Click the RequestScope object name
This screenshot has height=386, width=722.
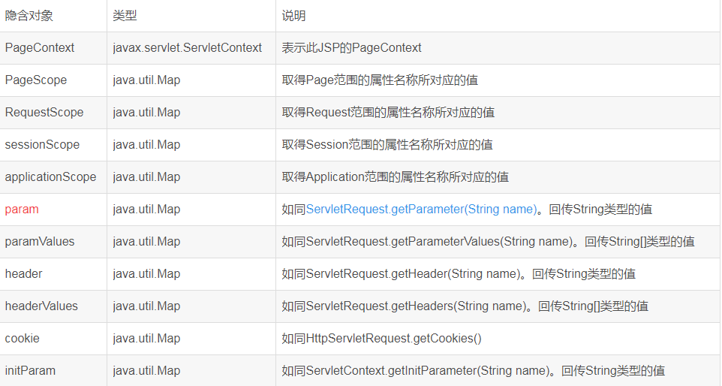tap(44, 113)
